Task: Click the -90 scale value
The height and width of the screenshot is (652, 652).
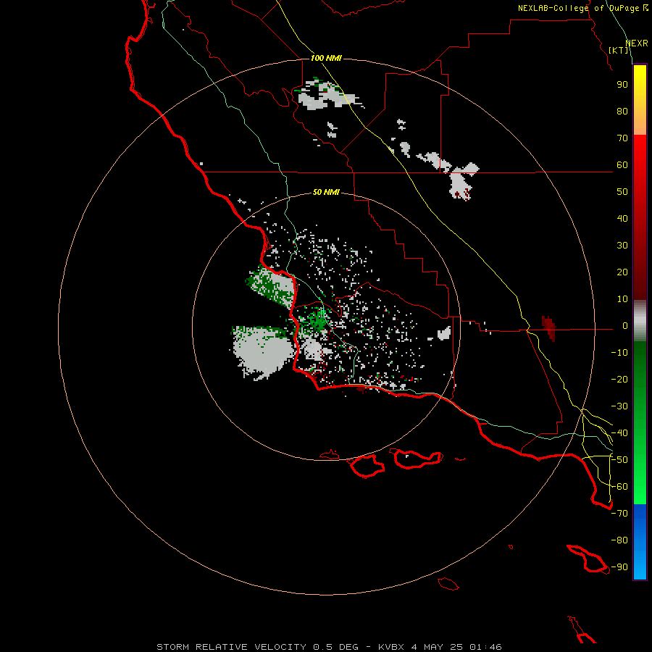Action: 619,567
